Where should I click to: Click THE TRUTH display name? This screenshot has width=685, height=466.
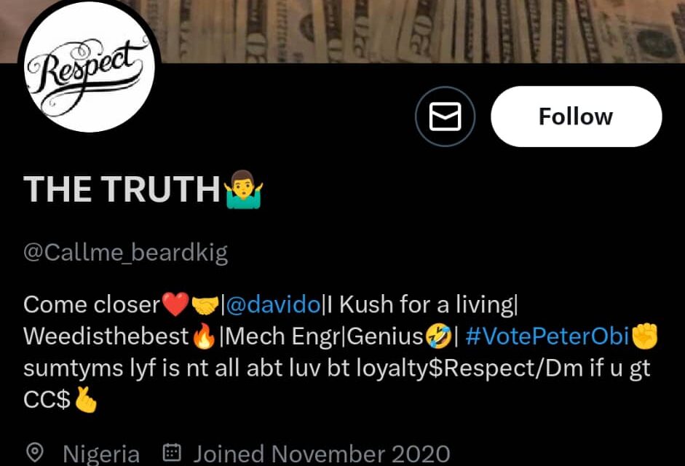pos(122,189)
